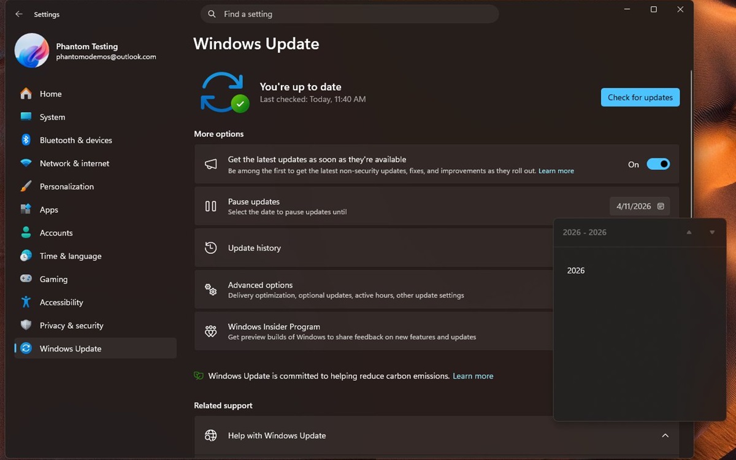Screen dimensions: 736x460
Task: Click the Update history clock icon
Action: pos(210,248)
